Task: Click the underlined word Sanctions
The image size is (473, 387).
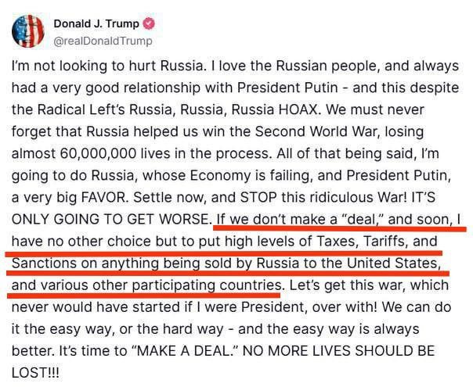Action: pyautogui.click(x=44, y=263)
